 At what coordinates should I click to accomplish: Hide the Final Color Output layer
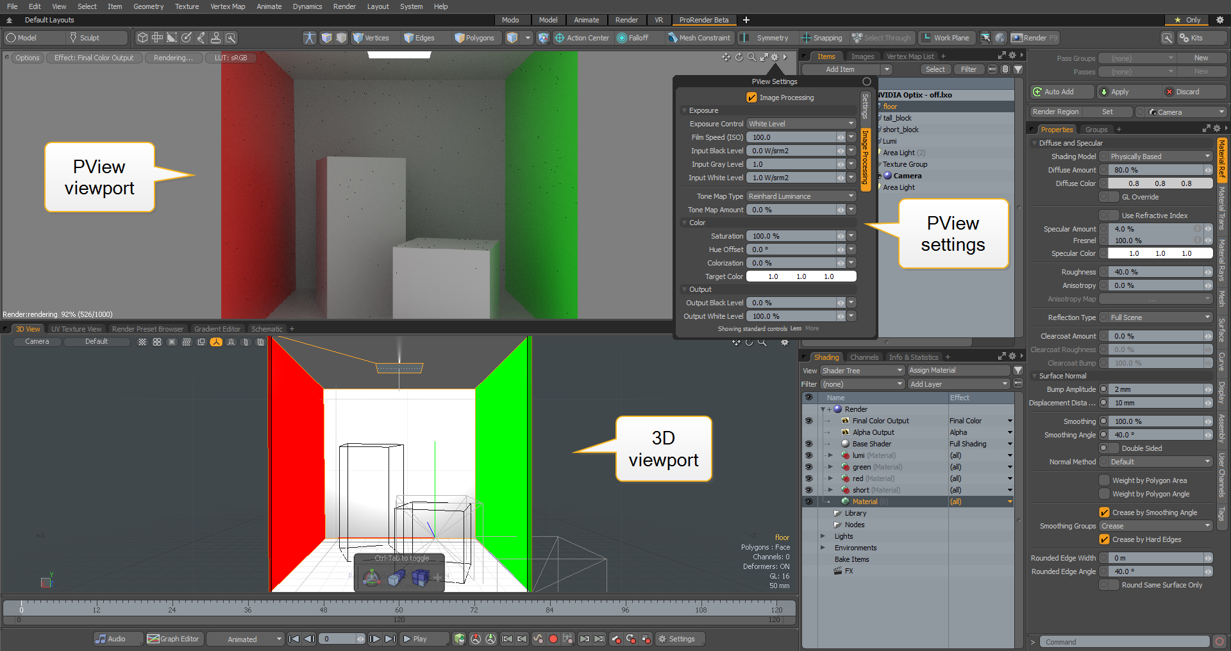[x=808, y=421]
